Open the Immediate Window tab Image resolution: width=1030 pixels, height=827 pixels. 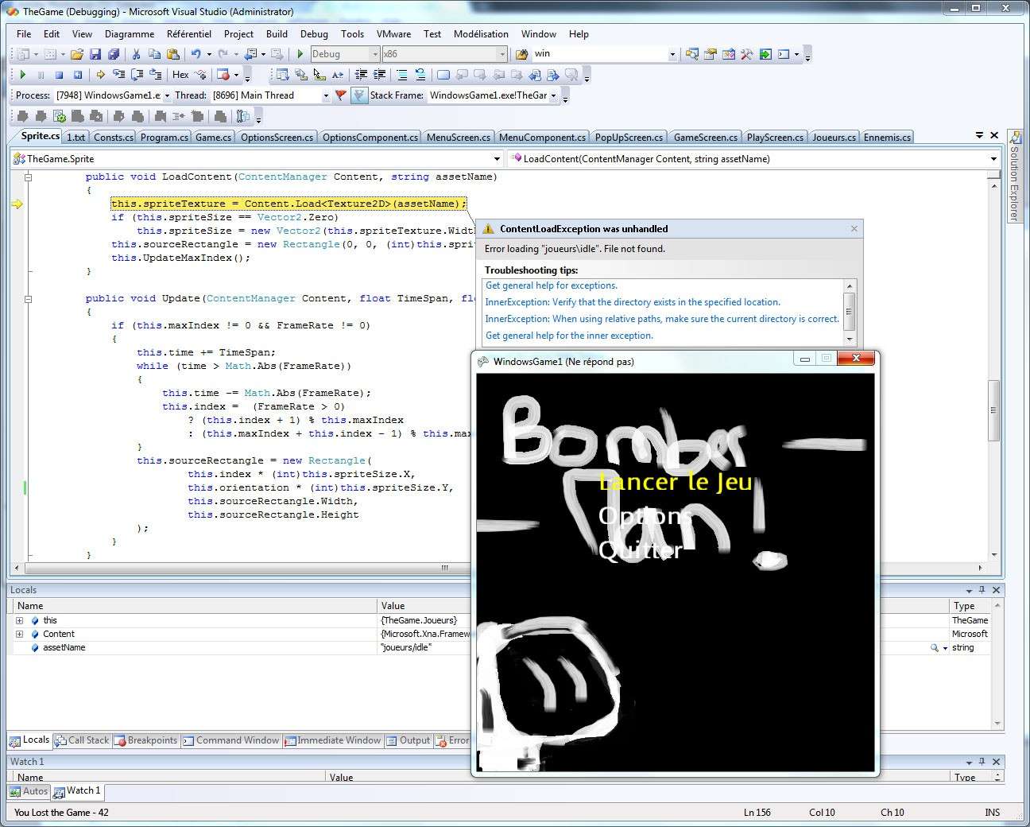(332, 740)
